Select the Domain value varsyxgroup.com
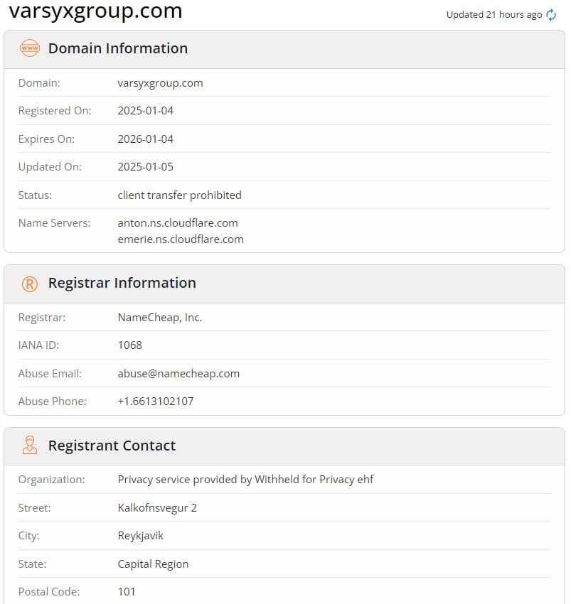The height and width of the screenshot is (604, 571). click(x=160, y=83)
